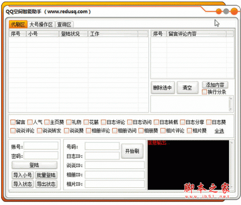Click the 全选 link
Image resolution: width=241 pixels, height=205 pixels.
click(x=219, y=131)
